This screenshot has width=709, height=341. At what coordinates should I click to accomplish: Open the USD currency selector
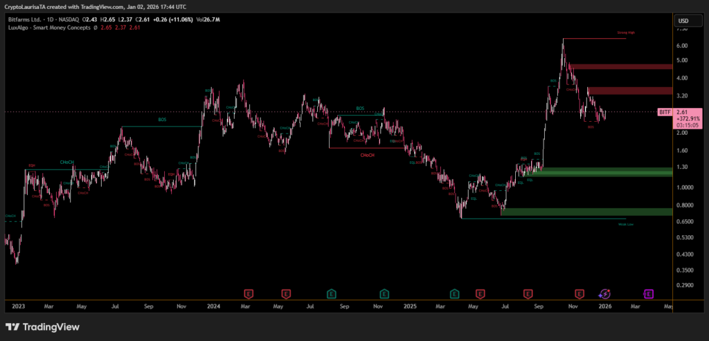coord(683,21)
